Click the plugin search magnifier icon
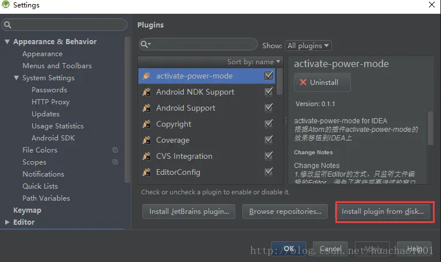This screenshot has width=441, height=262. tap(145, 44)
